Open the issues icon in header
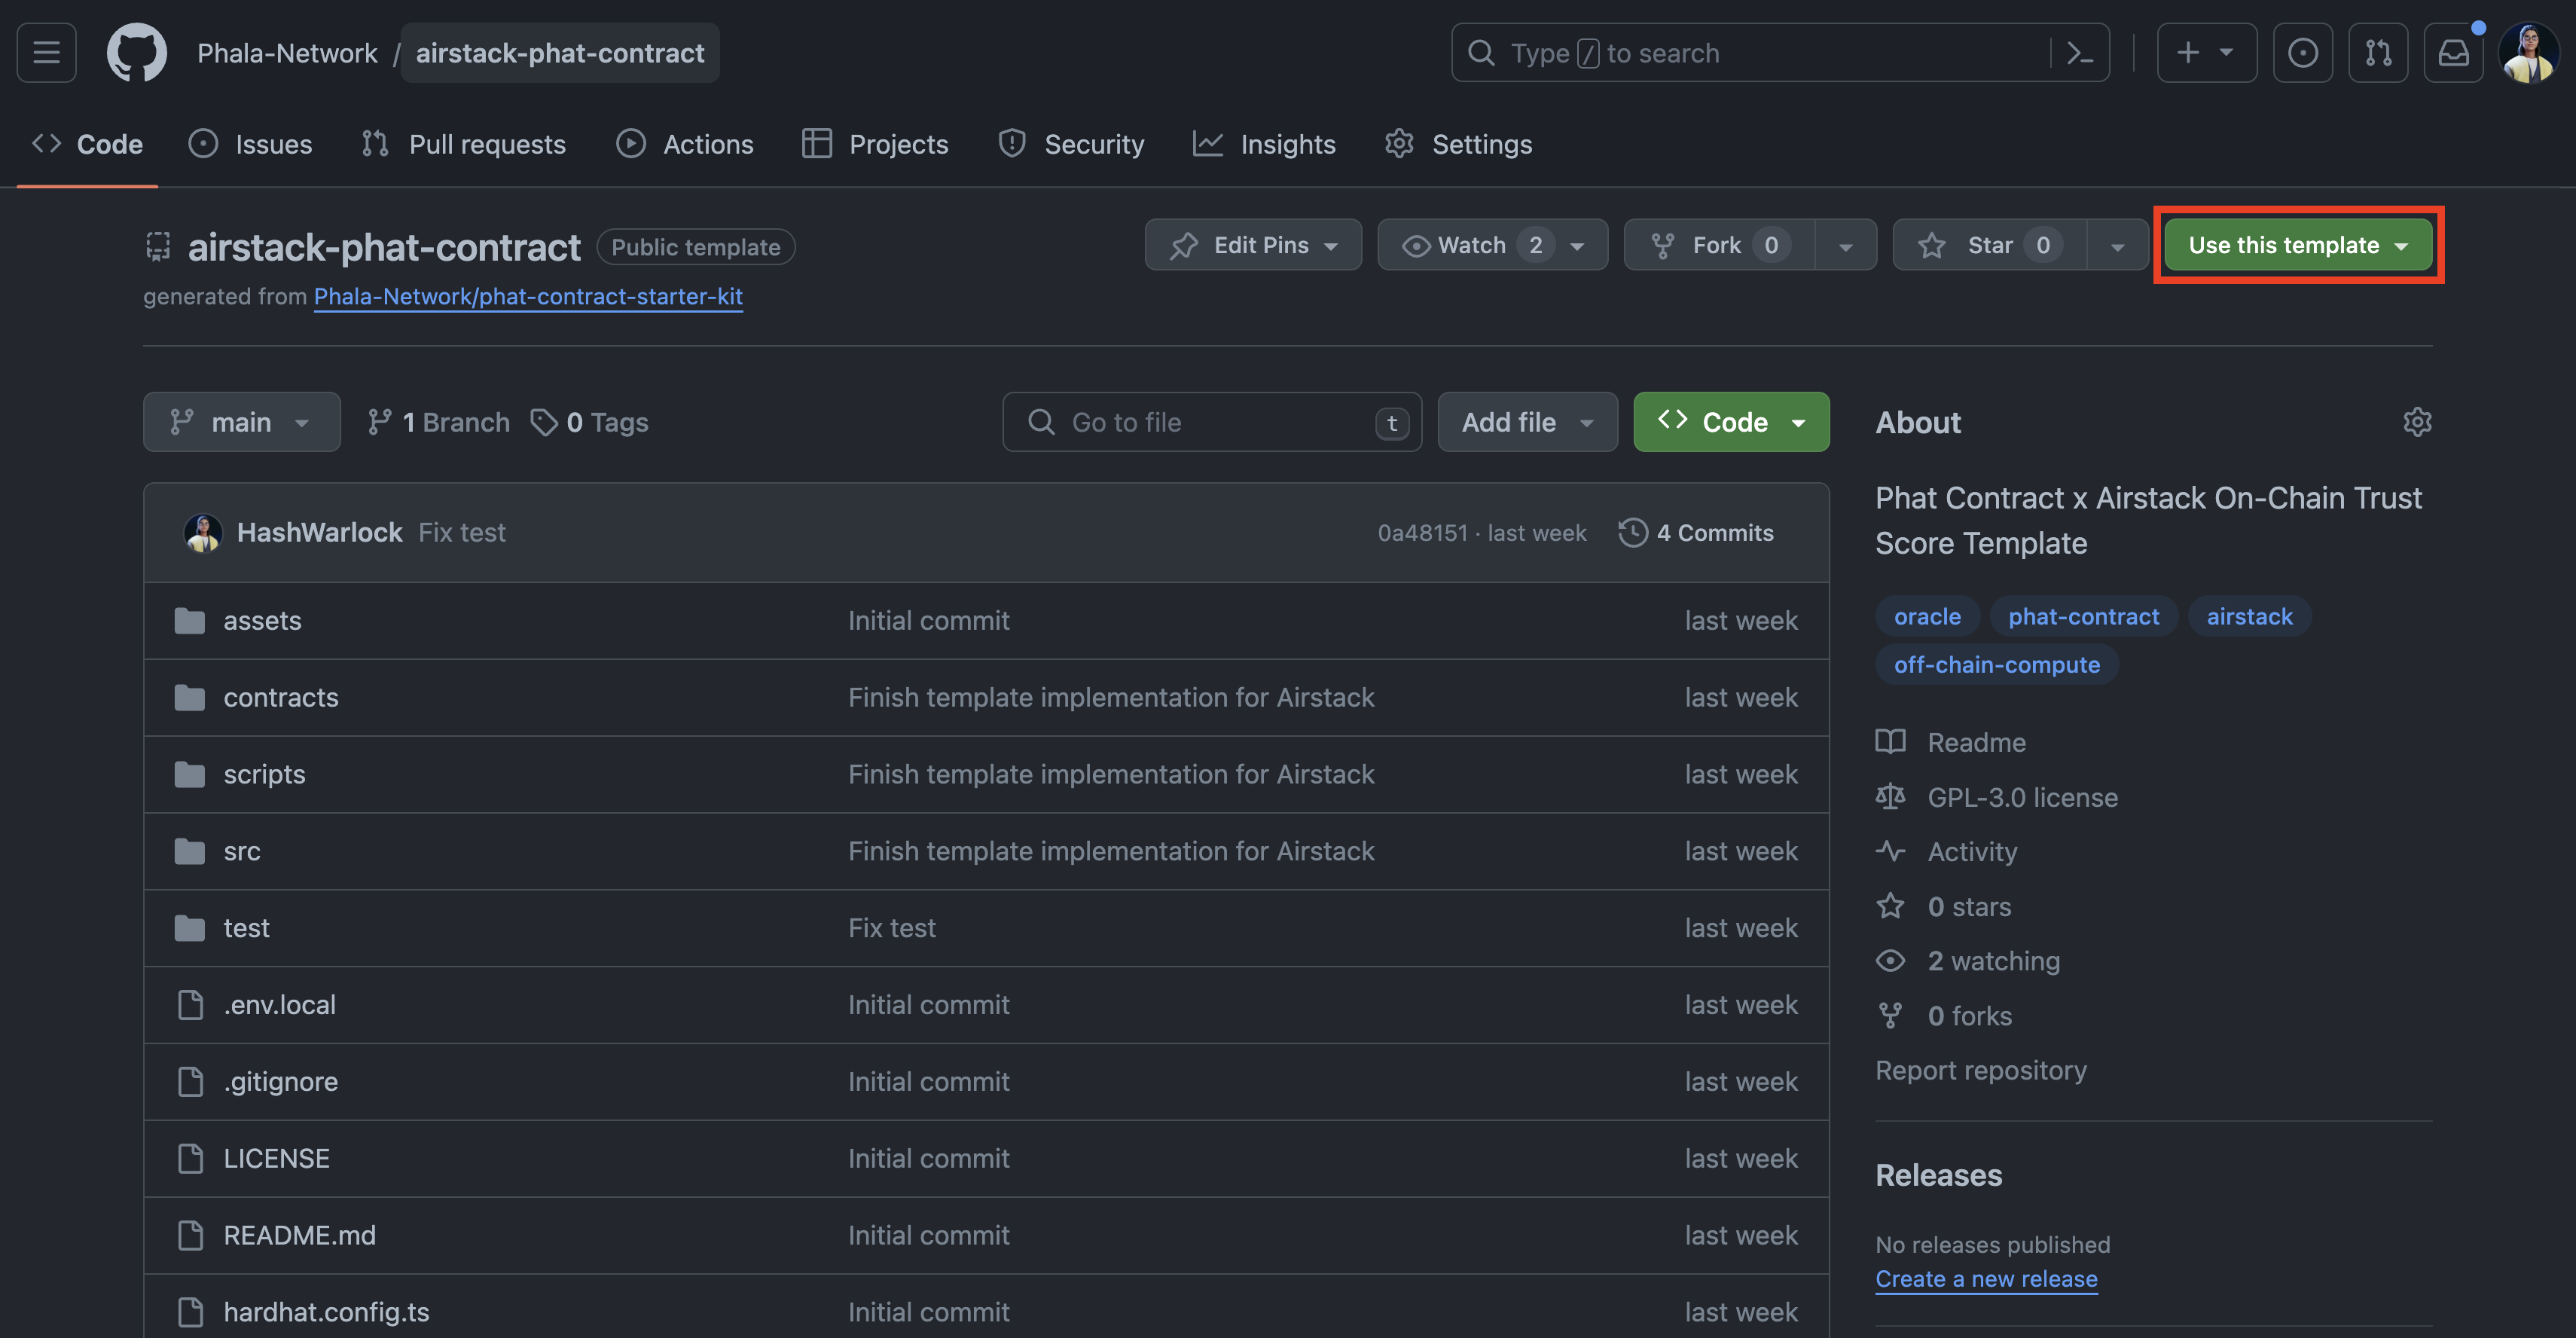The width and height of the screenshot is (2576, 1338). (2302, 52)
